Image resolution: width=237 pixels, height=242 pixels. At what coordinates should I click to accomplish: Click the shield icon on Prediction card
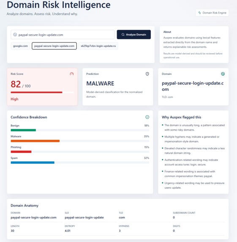click(147, 74)
